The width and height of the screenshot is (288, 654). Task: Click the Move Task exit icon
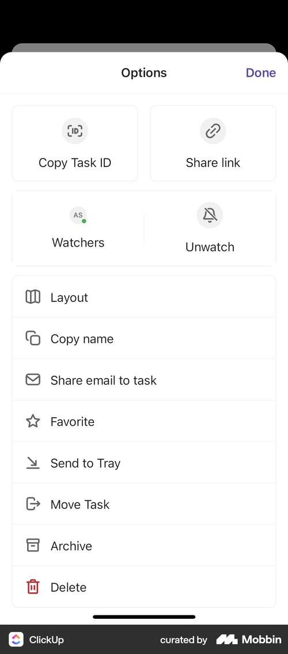pyautogui.click(x=33, y=504)
